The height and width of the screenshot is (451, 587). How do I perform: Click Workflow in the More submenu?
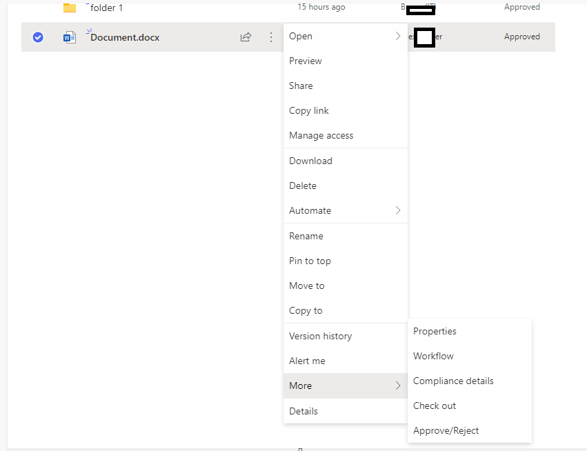[x=470, y=356]
